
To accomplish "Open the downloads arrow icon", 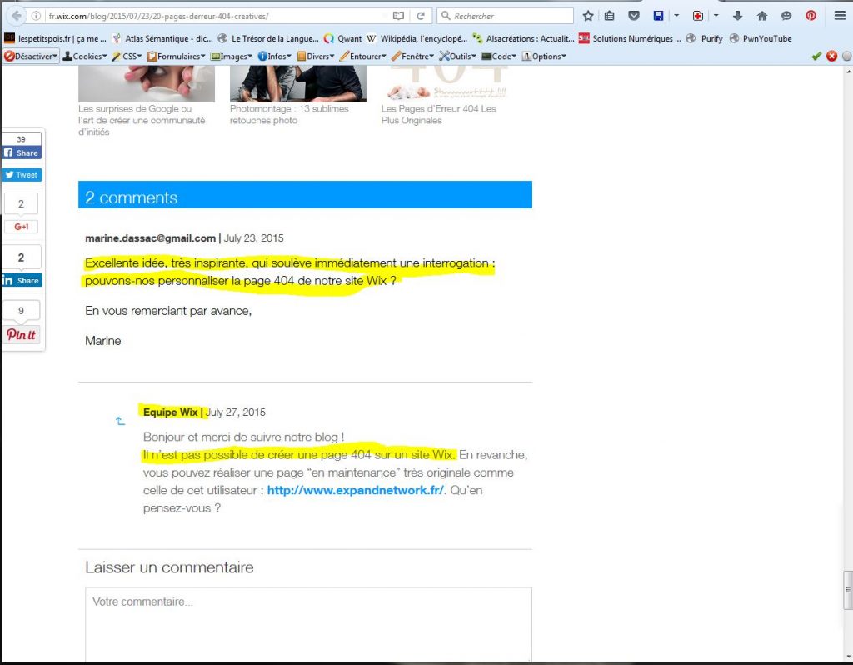I will tap(737, 16).
